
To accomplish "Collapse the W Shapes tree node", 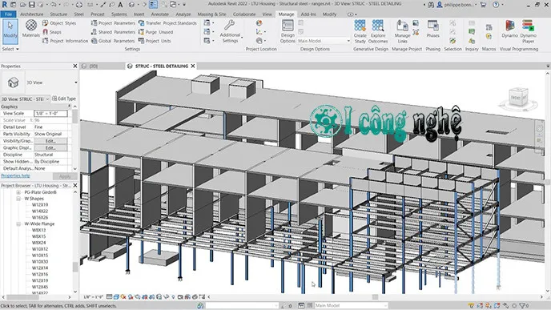I will [18, 199].
